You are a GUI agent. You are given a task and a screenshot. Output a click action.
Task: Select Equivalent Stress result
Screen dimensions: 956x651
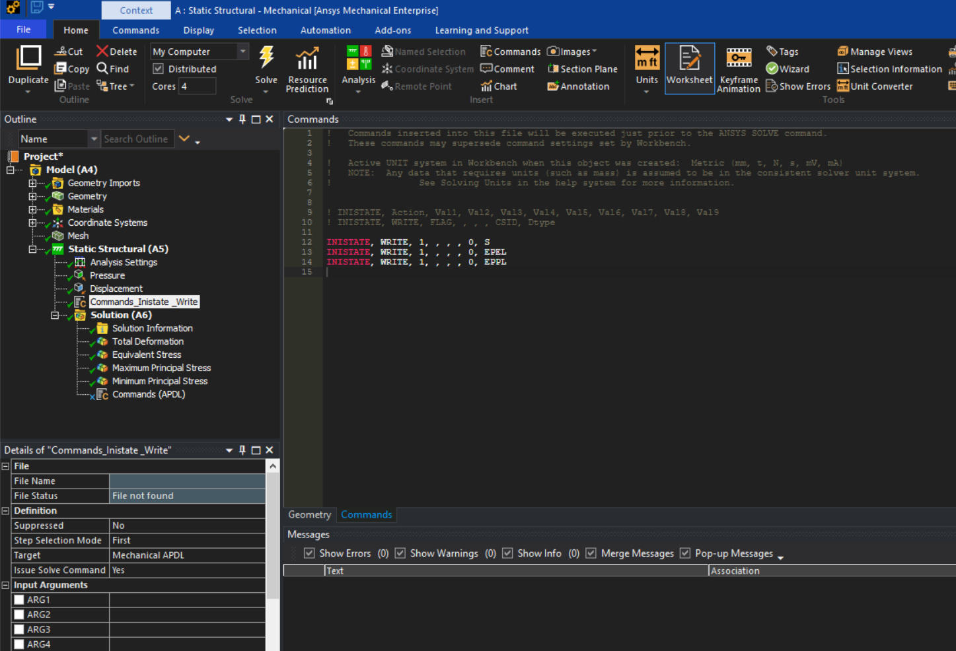point(146,355)
